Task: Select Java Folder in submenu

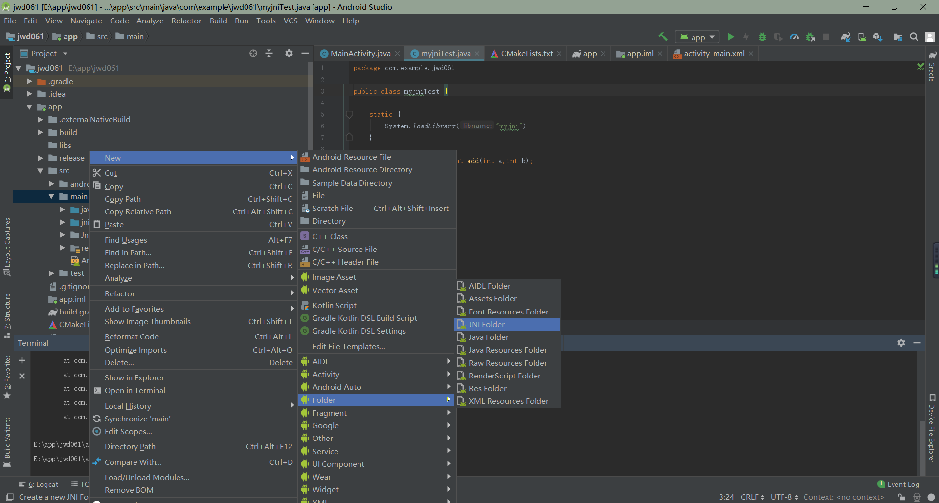Action: tap(508, 337)
